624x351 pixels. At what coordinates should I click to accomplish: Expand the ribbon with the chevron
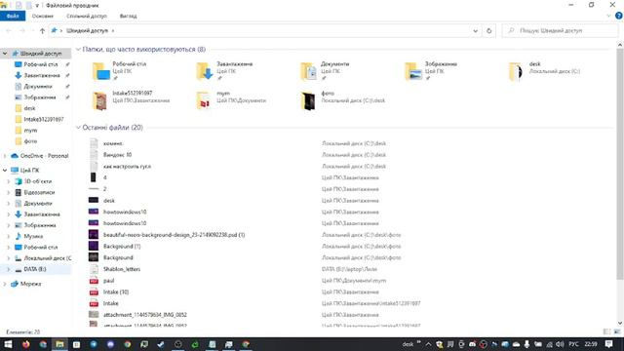click(608, 16)
